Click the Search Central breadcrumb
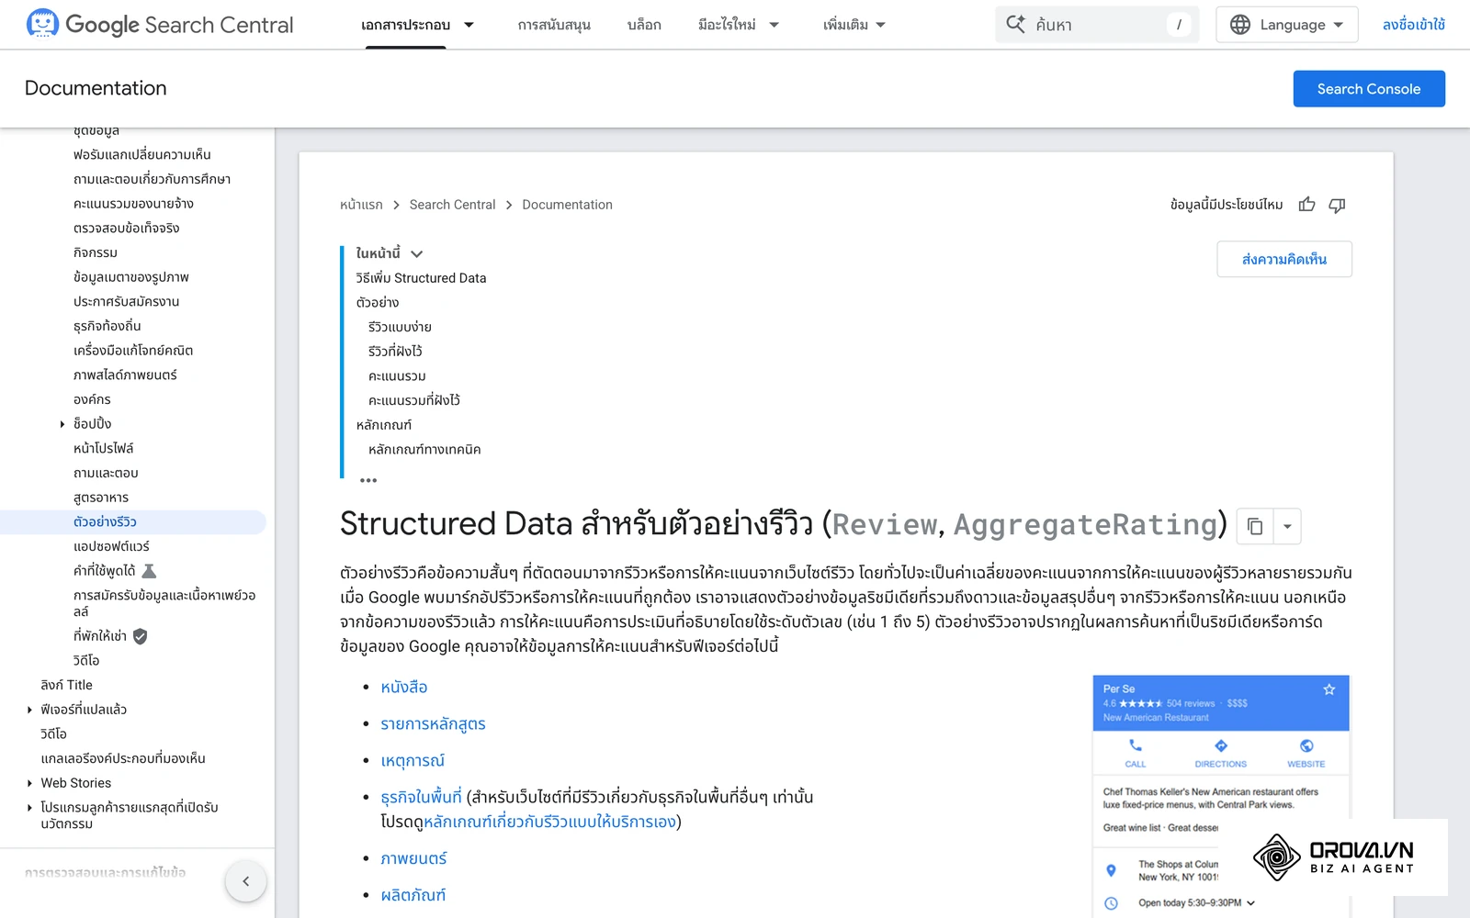 click(x=452, y=205)
